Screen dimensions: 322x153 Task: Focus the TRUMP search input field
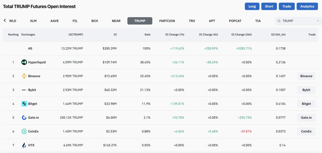[x=298, y=21]
